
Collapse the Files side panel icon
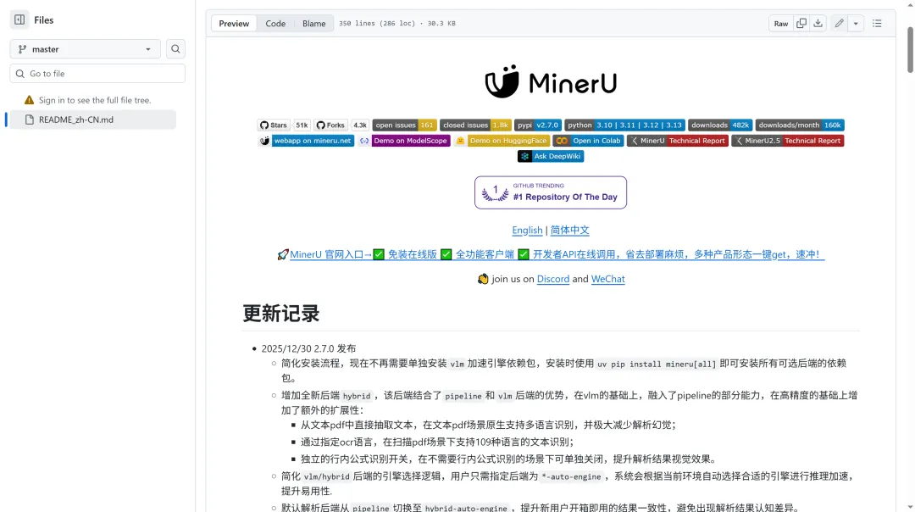[19, 19]
